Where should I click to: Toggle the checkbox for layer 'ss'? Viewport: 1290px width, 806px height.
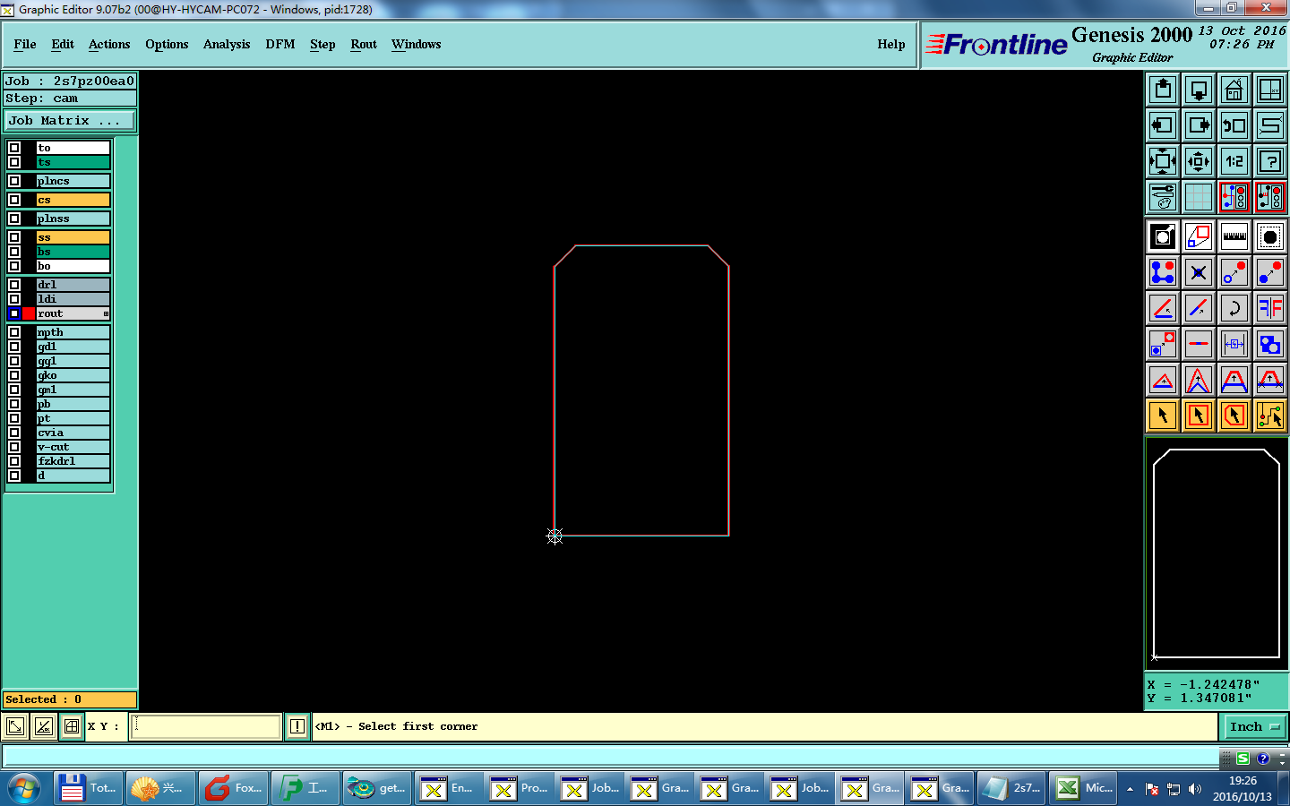click(14, 237)
